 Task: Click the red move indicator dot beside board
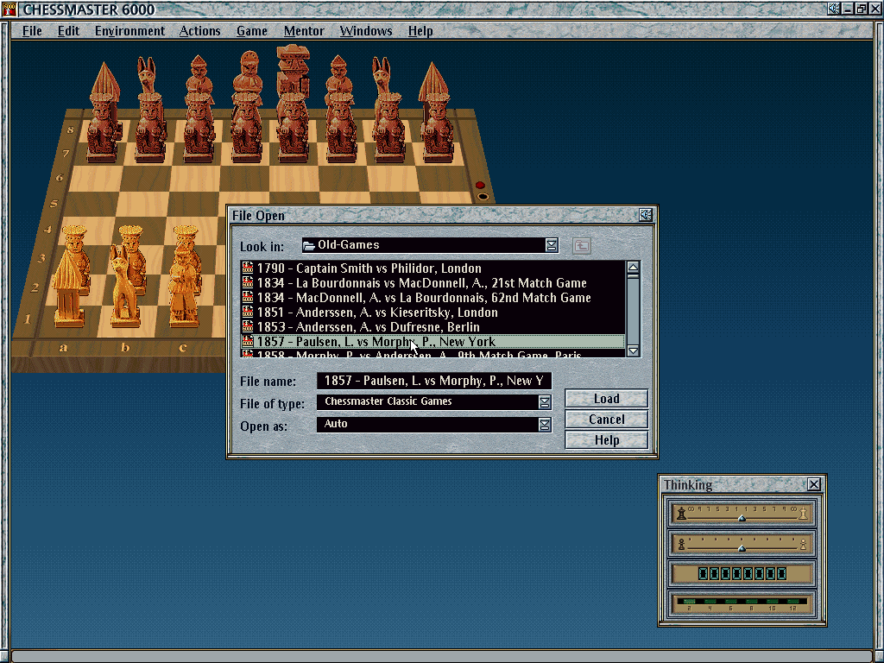pyautogui.click(x=480, y=185)
